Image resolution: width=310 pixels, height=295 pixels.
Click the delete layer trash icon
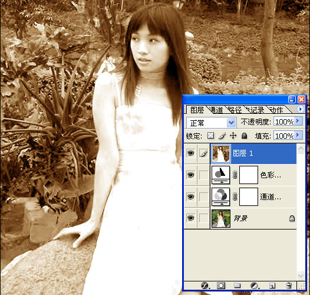point(289,286)
